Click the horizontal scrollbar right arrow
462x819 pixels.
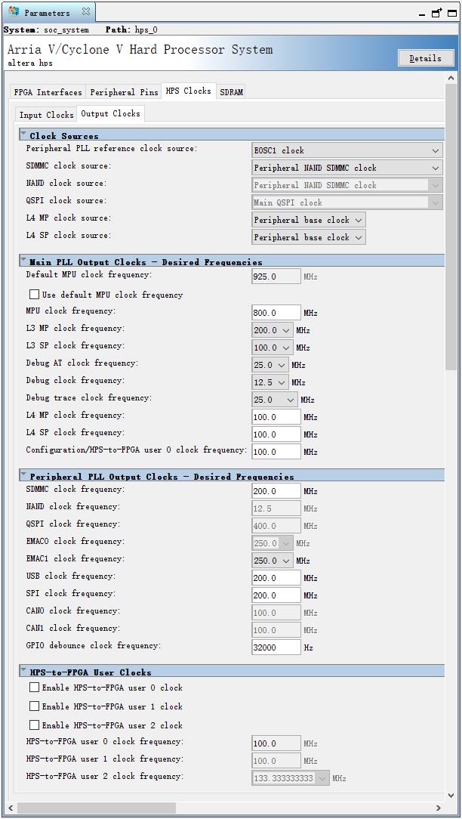point(439,808)
